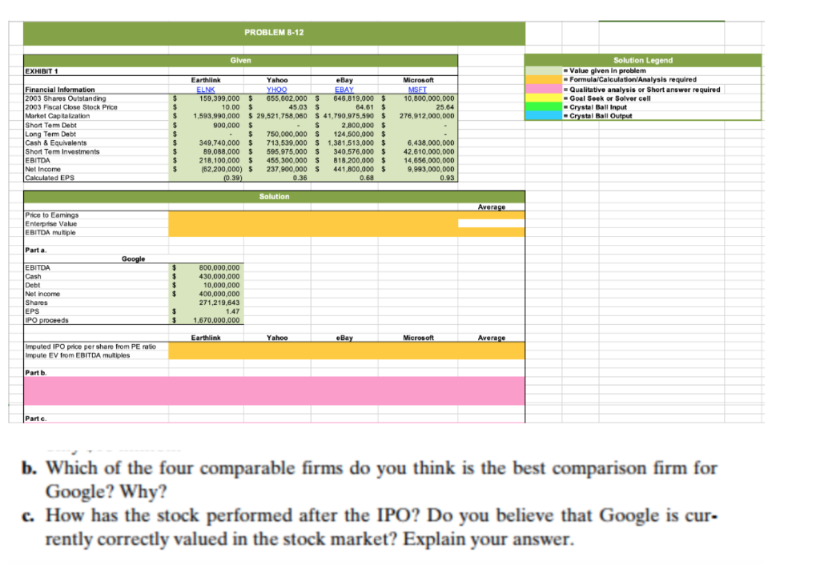Viewport: 820px width, 565px height.
Task: Select Yahoo shares value 655,602,000
Action: pos(287,98)
